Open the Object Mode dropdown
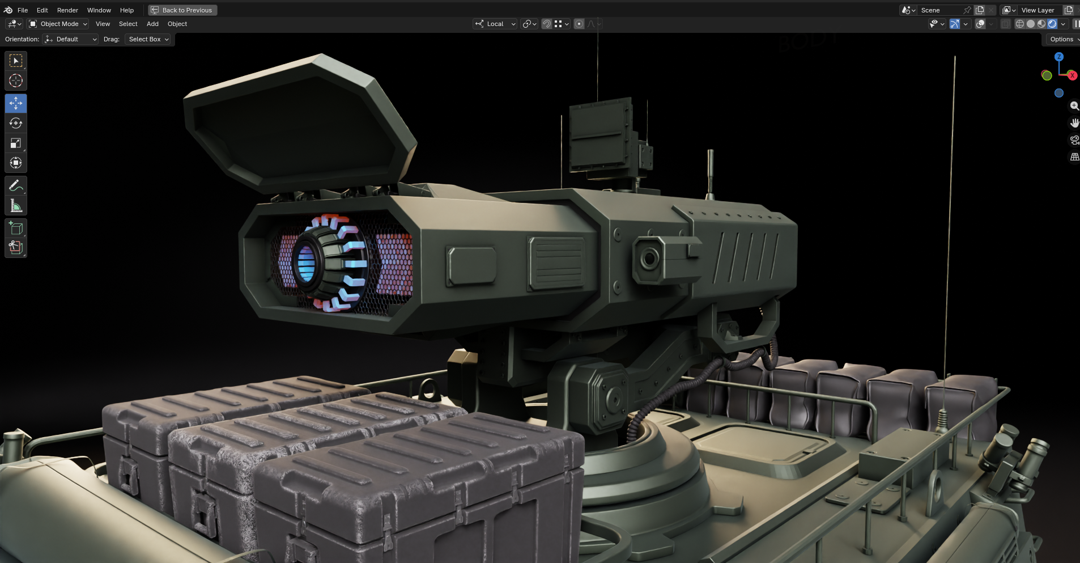Screen dimensions: 1080x563 pos(58,24)
